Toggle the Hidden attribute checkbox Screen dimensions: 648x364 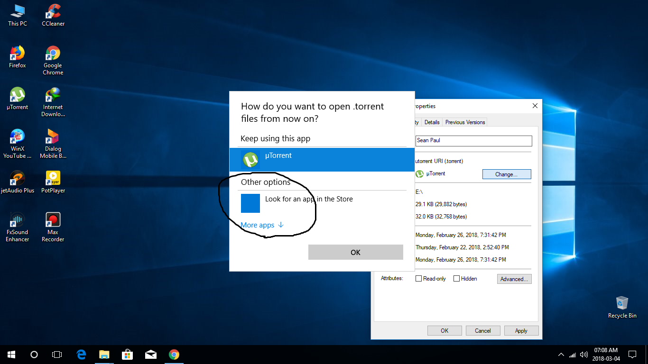point(457,279)
